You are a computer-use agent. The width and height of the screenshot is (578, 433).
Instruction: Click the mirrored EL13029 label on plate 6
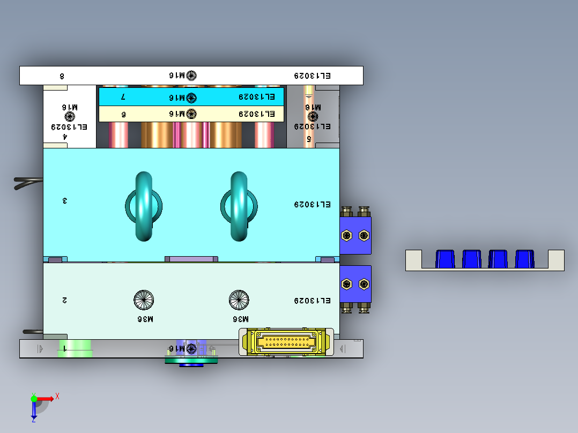(256, 114)
